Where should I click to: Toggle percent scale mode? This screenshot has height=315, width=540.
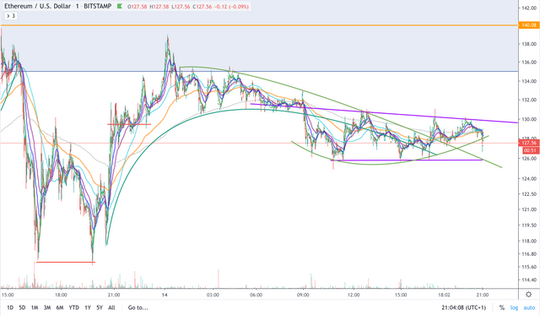502,307
